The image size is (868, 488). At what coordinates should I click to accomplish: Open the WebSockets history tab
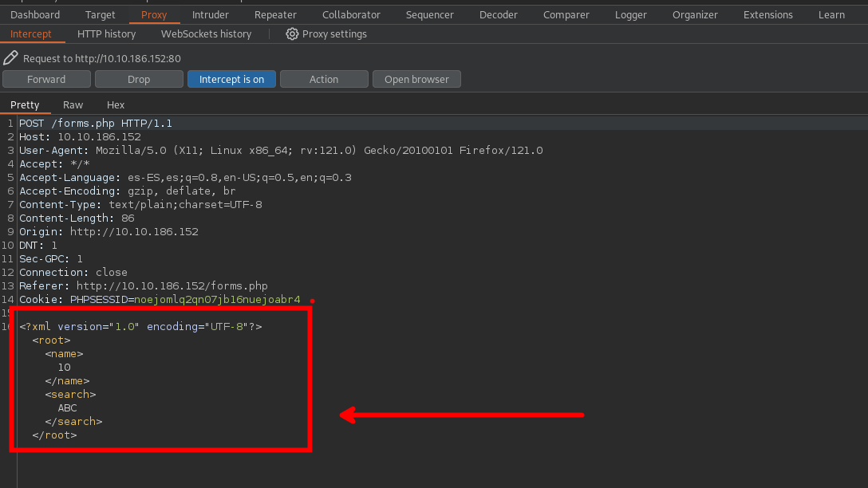pos(206,34)
